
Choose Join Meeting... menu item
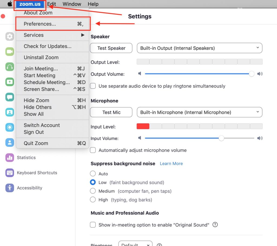(53, 69)
